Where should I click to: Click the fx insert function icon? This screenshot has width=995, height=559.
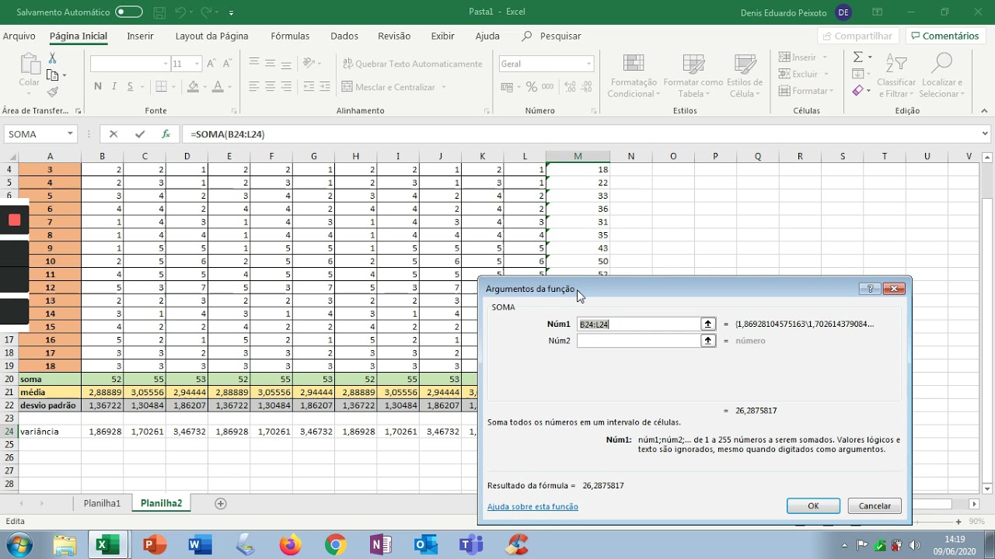tap(166, 134)
